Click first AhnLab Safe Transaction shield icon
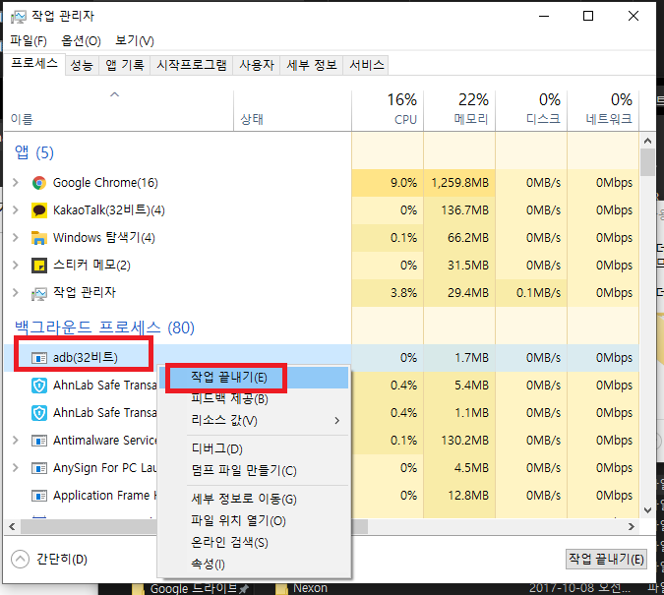 tap(39, 386)
